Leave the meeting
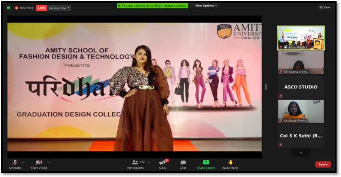 click(x=323, y=164)
